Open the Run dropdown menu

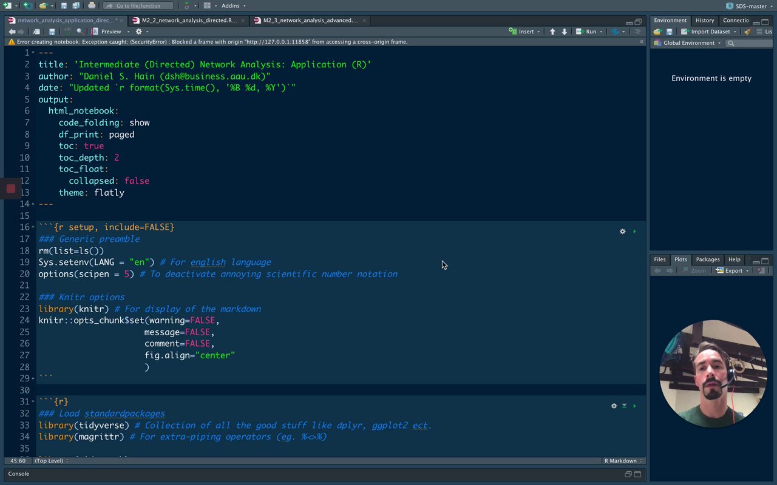[x=601, y=32]
